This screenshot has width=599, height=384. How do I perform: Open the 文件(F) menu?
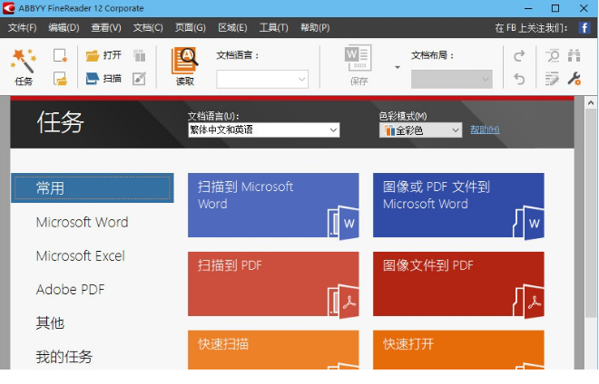point(22,28)
